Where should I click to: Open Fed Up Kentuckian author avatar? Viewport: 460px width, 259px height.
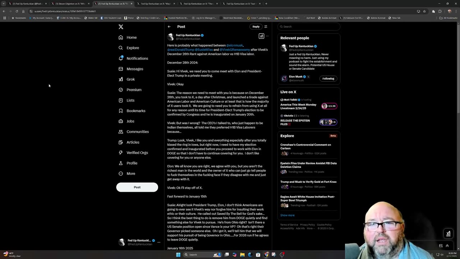(x=171, y=37)
